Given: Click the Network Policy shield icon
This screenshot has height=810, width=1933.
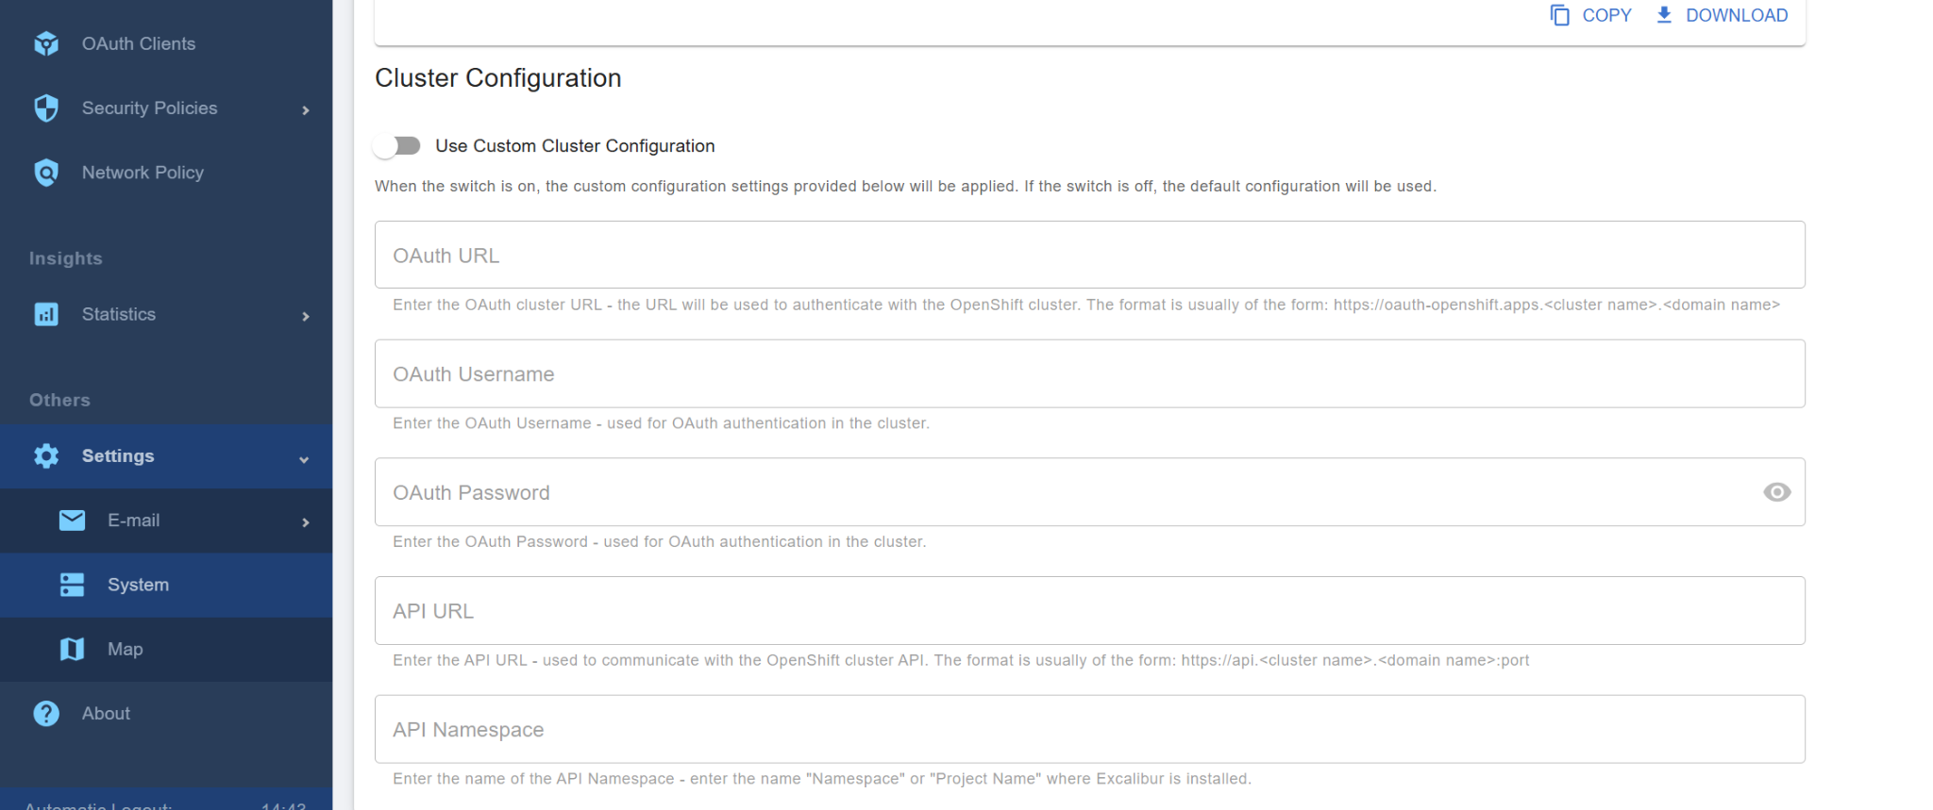Looking at the screenshot, I should pyautogui.click(x=46, y=173).
